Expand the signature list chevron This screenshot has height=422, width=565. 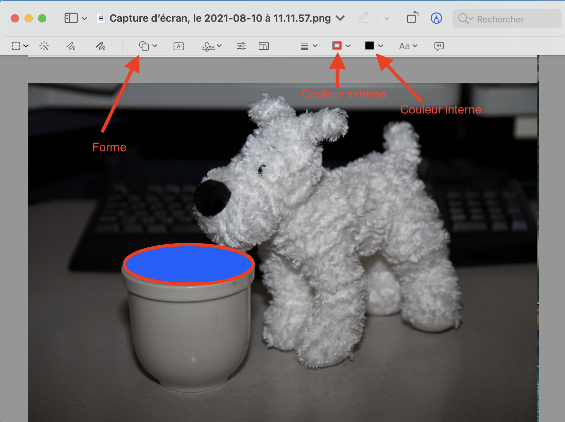pos(219,46)
